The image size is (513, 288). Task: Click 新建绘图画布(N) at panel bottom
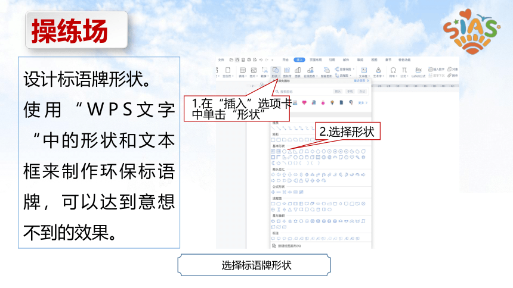tap(286, 246)
